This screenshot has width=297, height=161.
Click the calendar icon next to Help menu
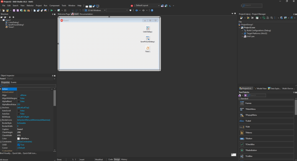[x=90, y=6]
